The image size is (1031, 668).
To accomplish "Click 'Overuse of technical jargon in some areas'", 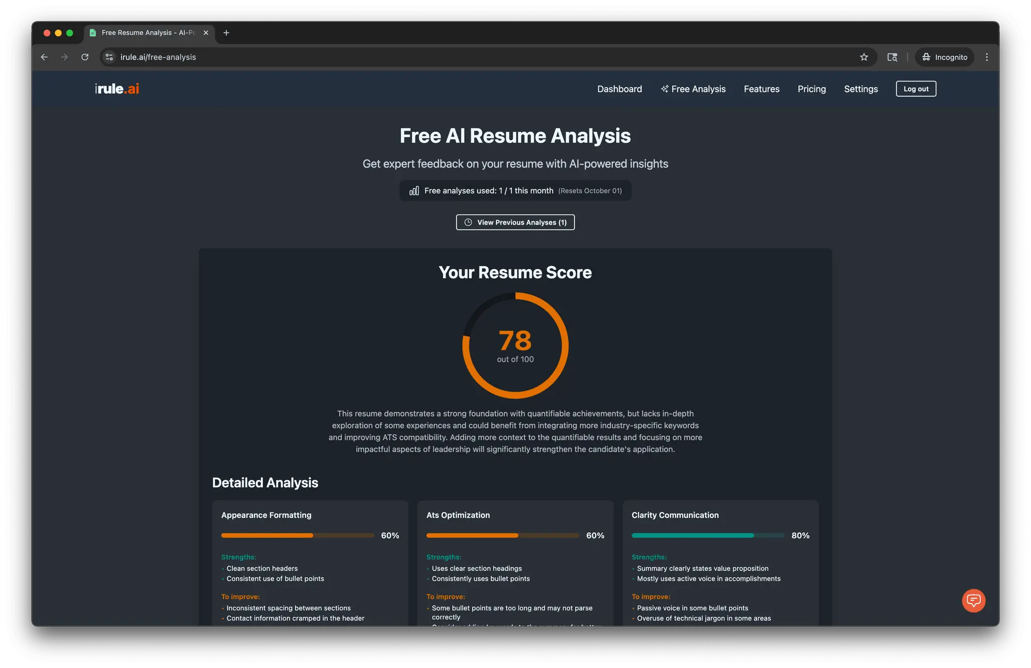I will point(704,618).
